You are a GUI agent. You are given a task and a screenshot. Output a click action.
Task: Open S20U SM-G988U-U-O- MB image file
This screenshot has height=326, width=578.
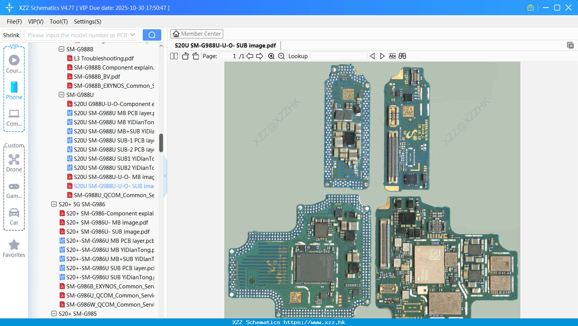[x=114, y=177]
